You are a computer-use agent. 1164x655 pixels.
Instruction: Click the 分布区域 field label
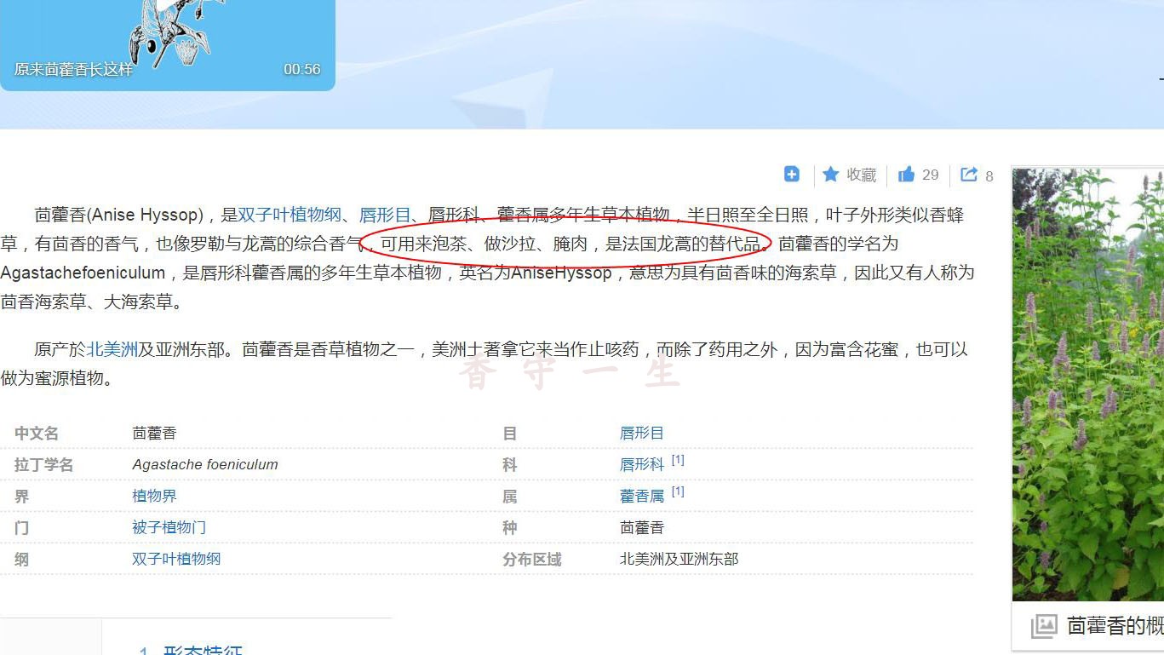pyautogui.click(x=532, y=559)
